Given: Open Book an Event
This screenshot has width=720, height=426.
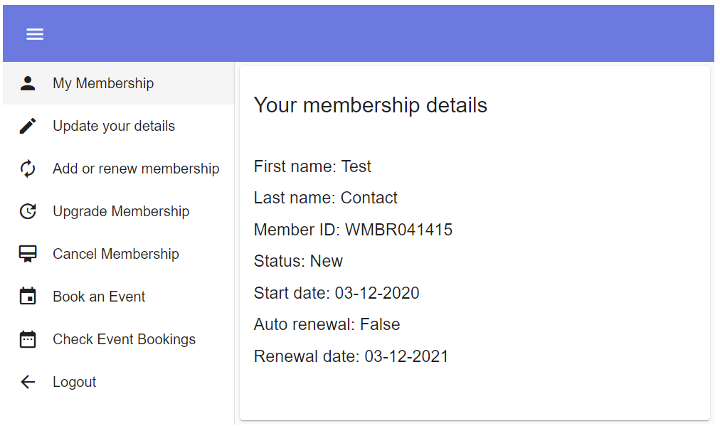Looking at the screenshot, I should [x=98, y=297].
